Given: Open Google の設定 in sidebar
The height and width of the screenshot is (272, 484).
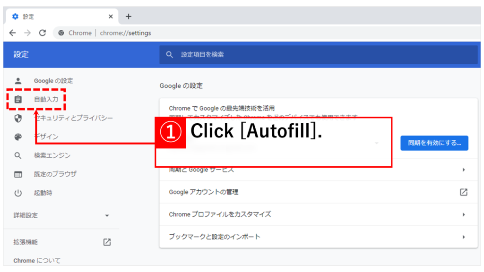Looking at the screenshot, I should point(53,81).
